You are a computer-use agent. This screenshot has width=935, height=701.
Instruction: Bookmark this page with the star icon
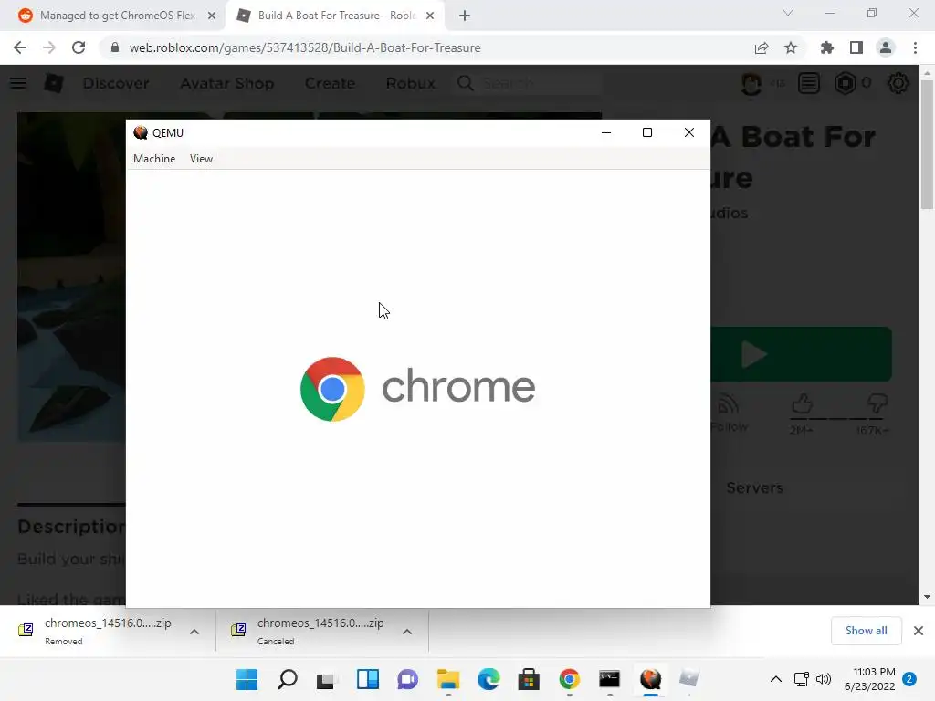(791, 47)
